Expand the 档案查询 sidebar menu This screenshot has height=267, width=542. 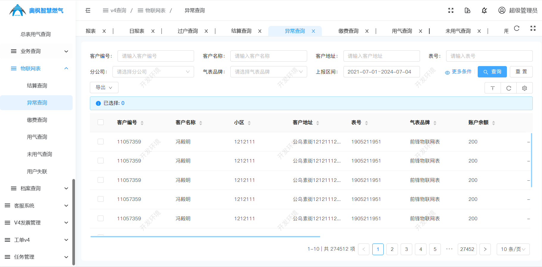pos(36,188)
